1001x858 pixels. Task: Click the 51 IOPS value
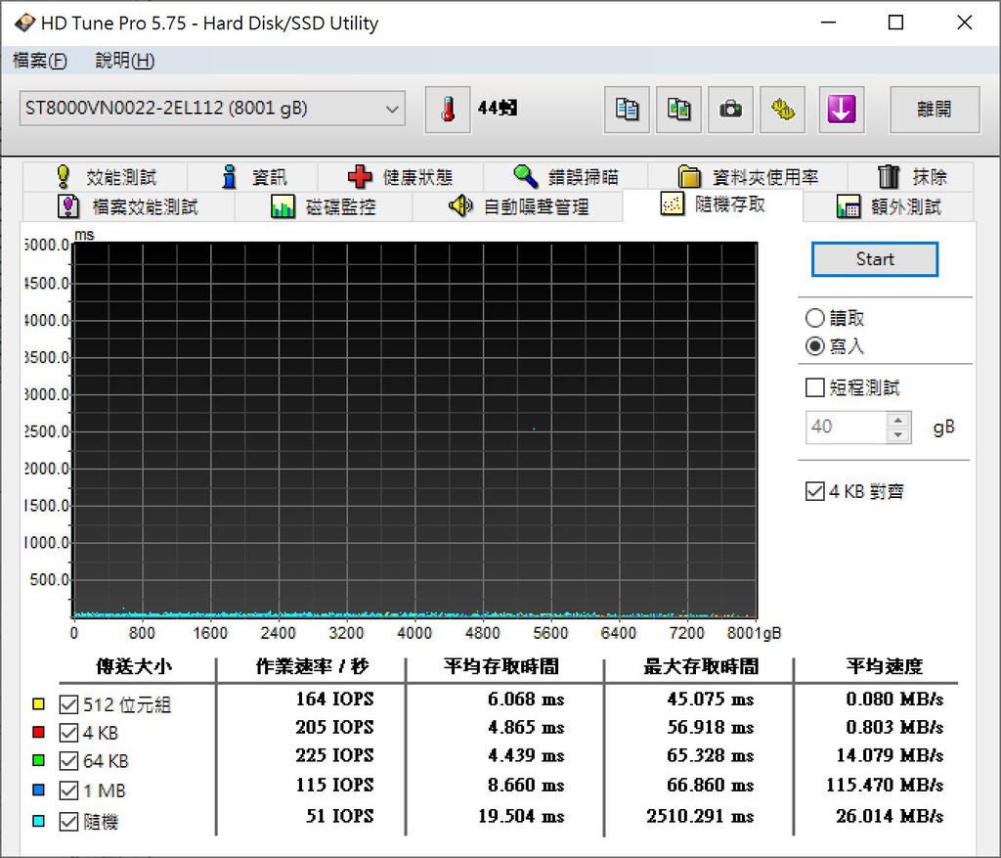[339, 816]
